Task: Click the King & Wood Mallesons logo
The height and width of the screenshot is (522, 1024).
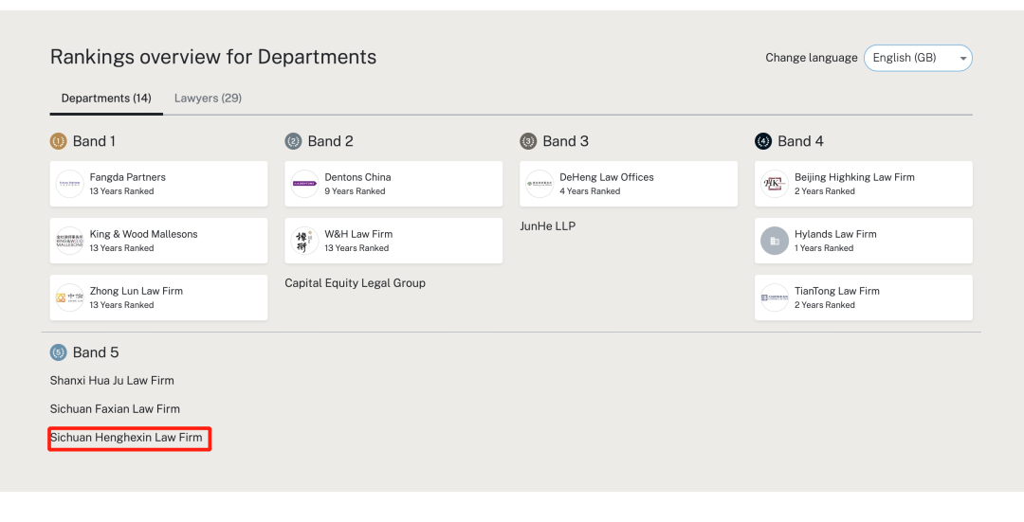Action: point(69,241)
